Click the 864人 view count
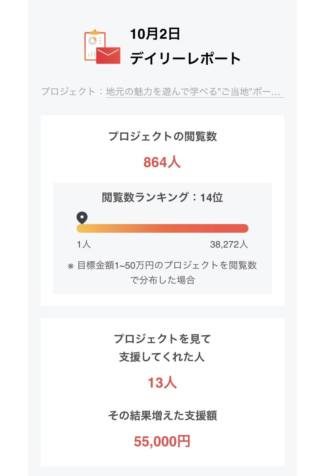Screen dimensions: 325x476 pos(162,162)
